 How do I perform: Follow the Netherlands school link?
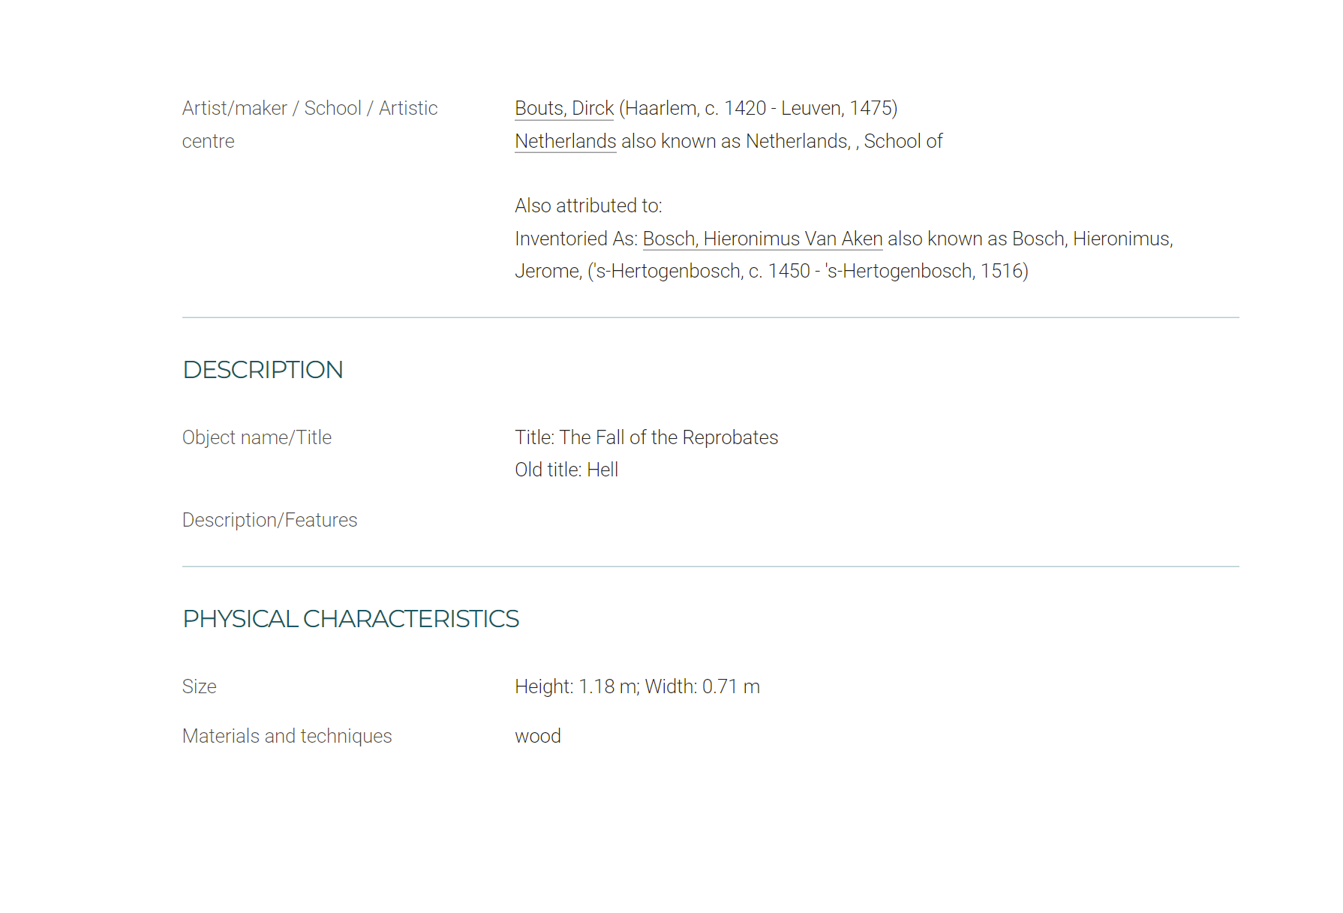pyautogui.click(x=566, y=141)
